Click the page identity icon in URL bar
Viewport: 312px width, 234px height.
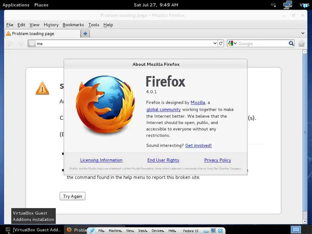pos(32,43)
